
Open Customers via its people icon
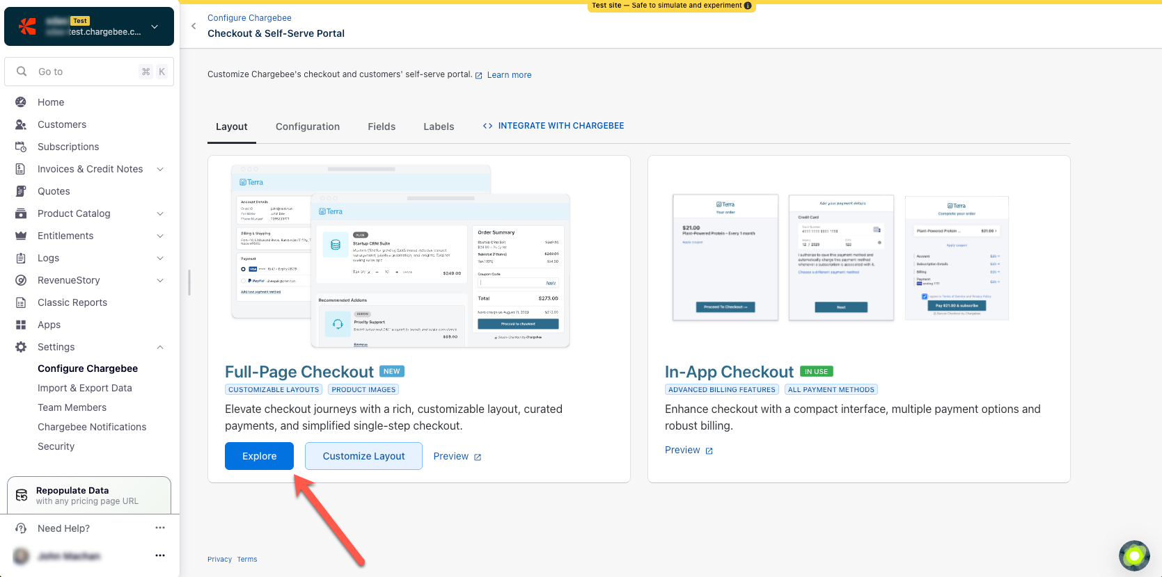[21, 124]
